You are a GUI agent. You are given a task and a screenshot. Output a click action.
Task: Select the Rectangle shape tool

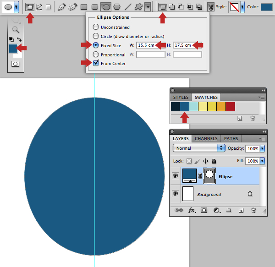pyautogui.click(x=84, y=7)
